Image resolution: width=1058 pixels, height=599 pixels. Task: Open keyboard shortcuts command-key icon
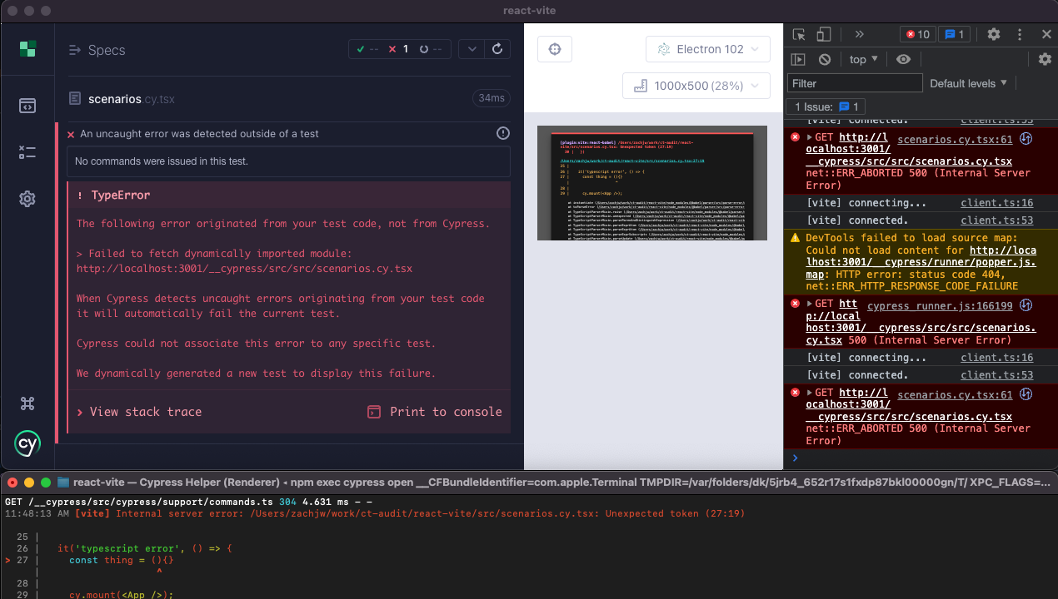click(27, 403)
